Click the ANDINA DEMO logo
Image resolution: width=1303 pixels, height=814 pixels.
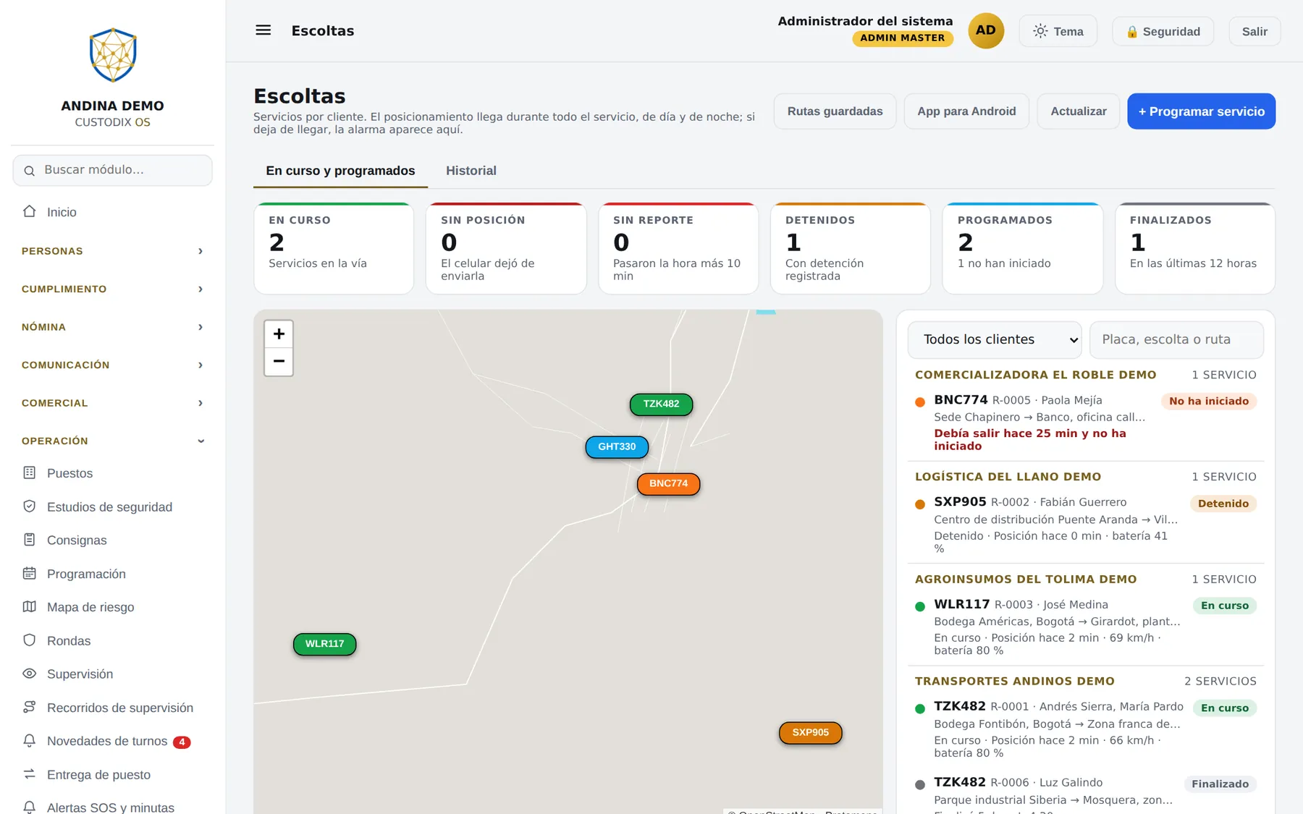[113, 55]
